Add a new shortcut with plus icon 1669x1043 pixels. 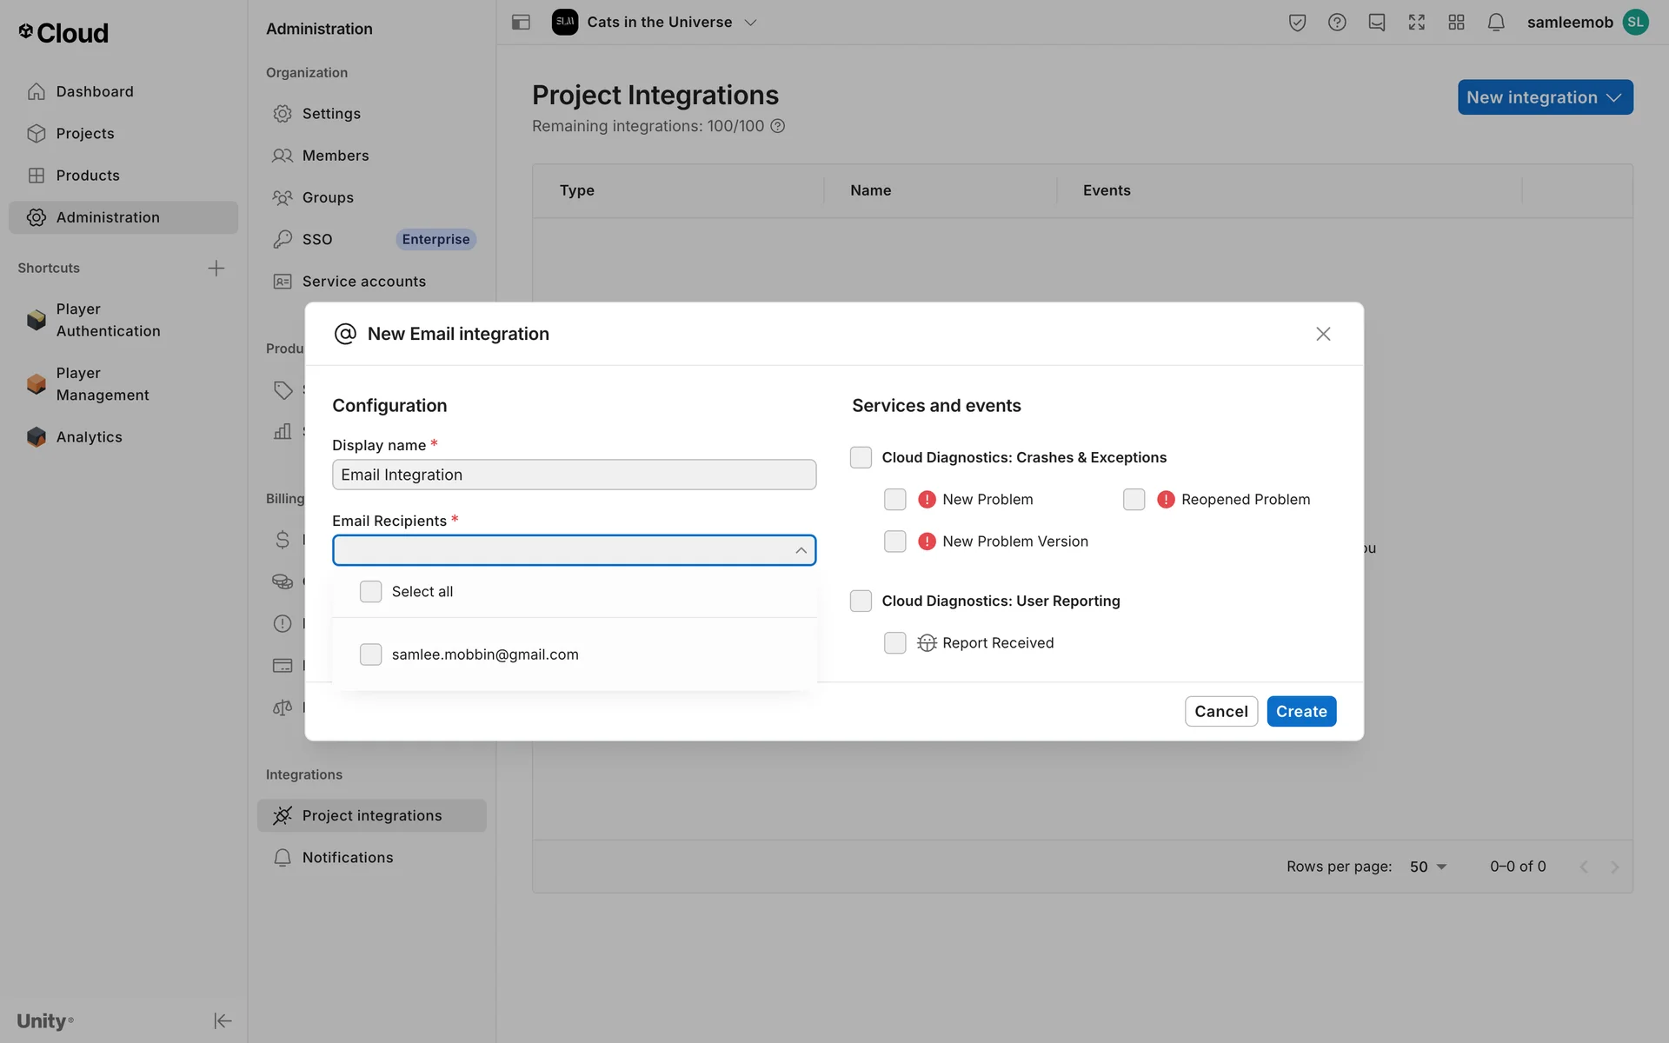click(216, 268)
